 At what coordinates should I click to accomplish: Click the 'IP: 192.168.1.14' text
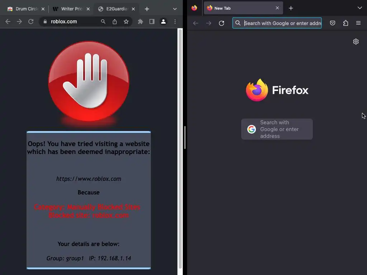click(110, 258)
